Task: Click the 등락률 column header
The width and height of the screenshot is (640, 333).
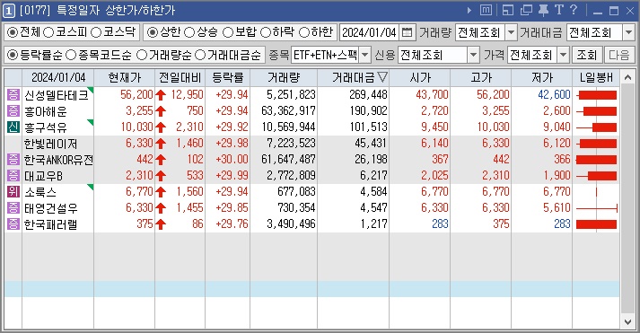Action: coord(228,77)
